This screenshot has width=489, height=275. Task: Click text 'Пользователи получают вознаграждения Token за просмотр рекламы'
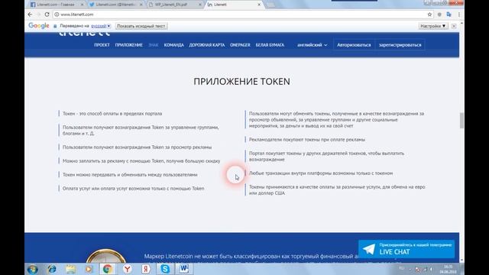click(137, 147)
